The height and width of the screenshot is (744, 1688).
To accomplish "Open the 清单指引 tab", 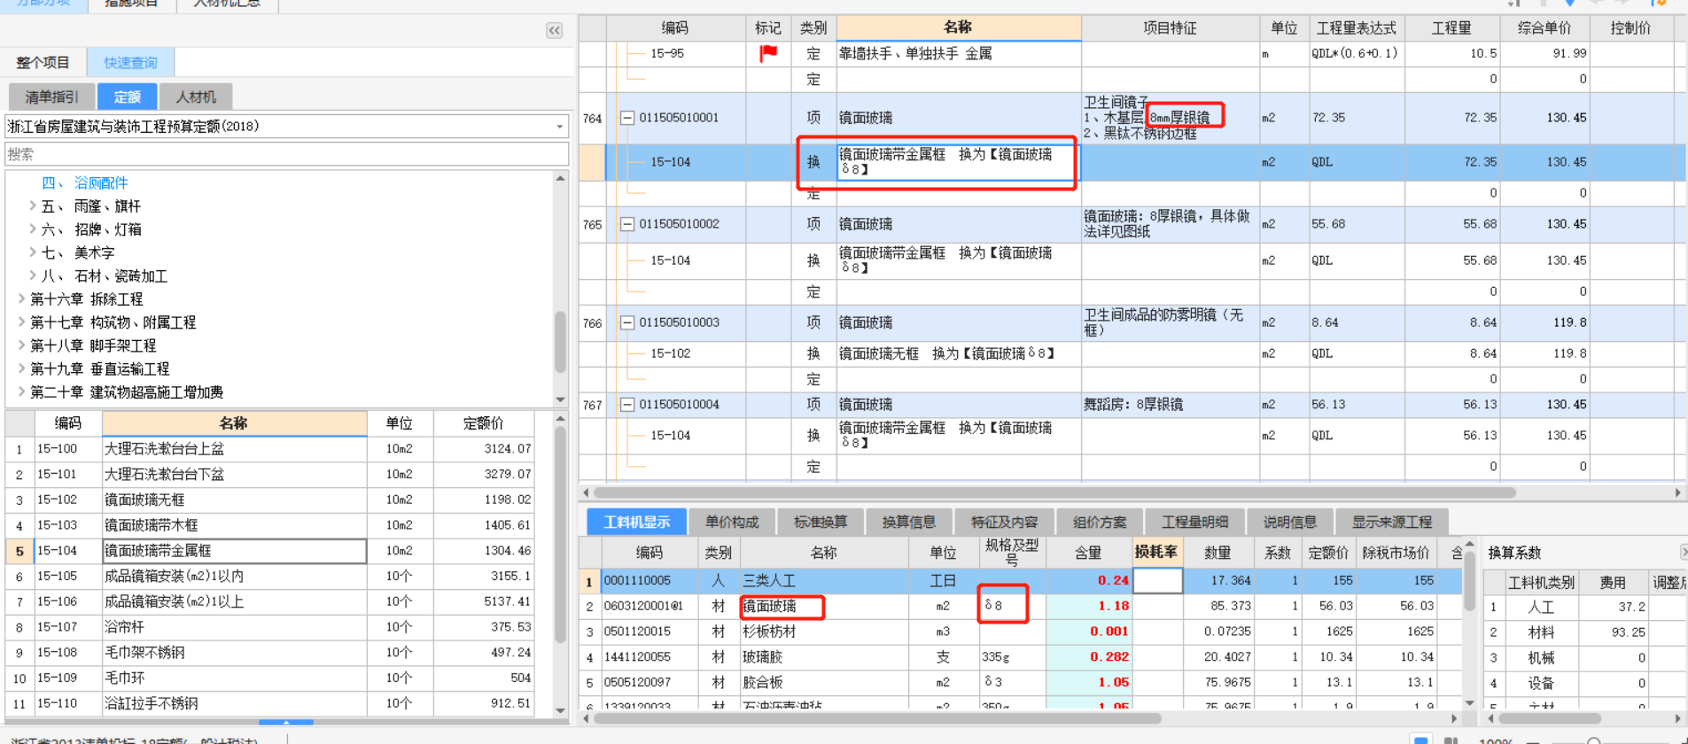I will [x=51, y=97].
